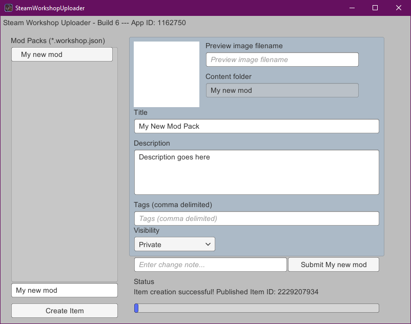Click the 'Mod Packs (*.workshop.json)' label
411x324 pixels.
click(58, 40)
